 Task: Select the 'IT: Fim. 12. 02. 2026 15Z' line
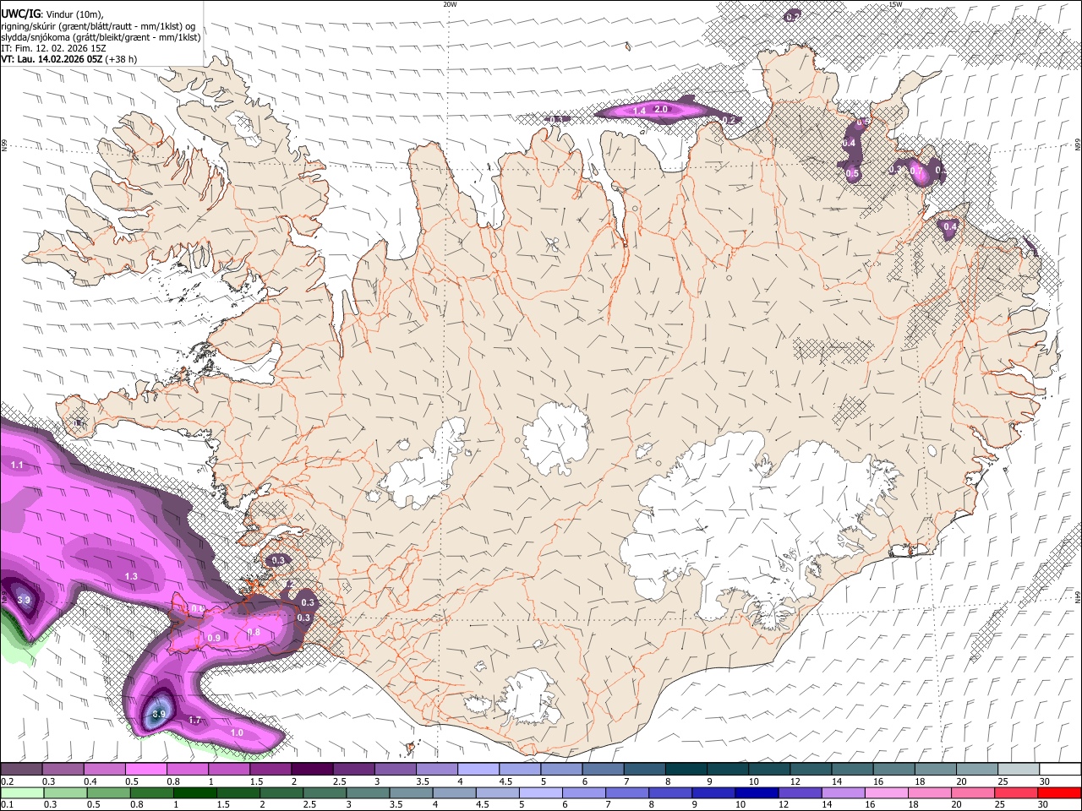(54, 48)
